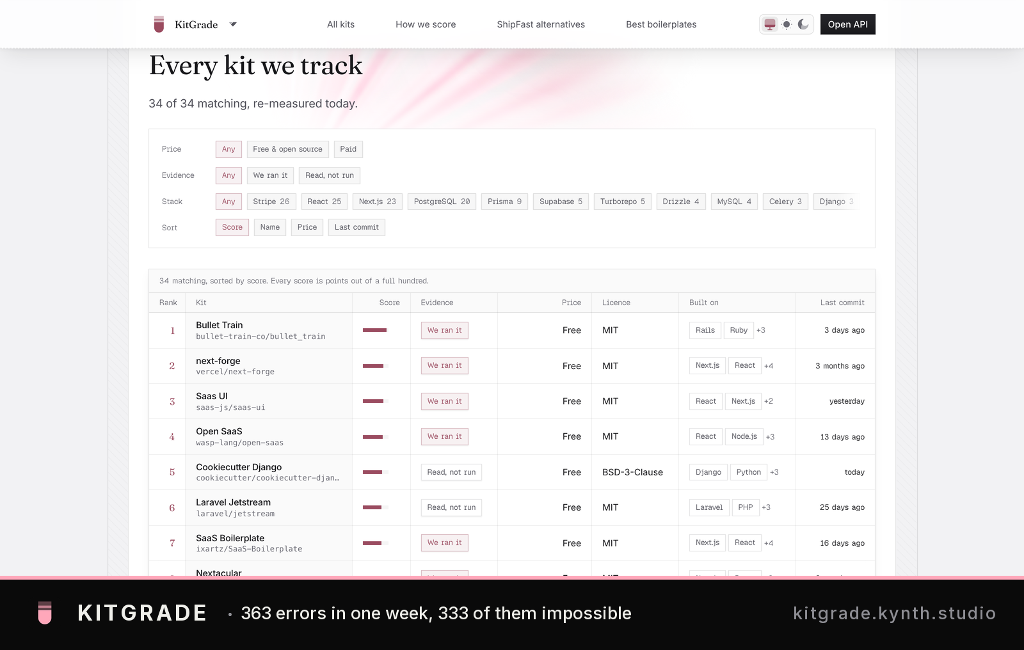Image resolution: width=1024 pixels, height=650 pixels.
Task: Click the Laravel tag in Jetstream row
Action: (709, 507)
